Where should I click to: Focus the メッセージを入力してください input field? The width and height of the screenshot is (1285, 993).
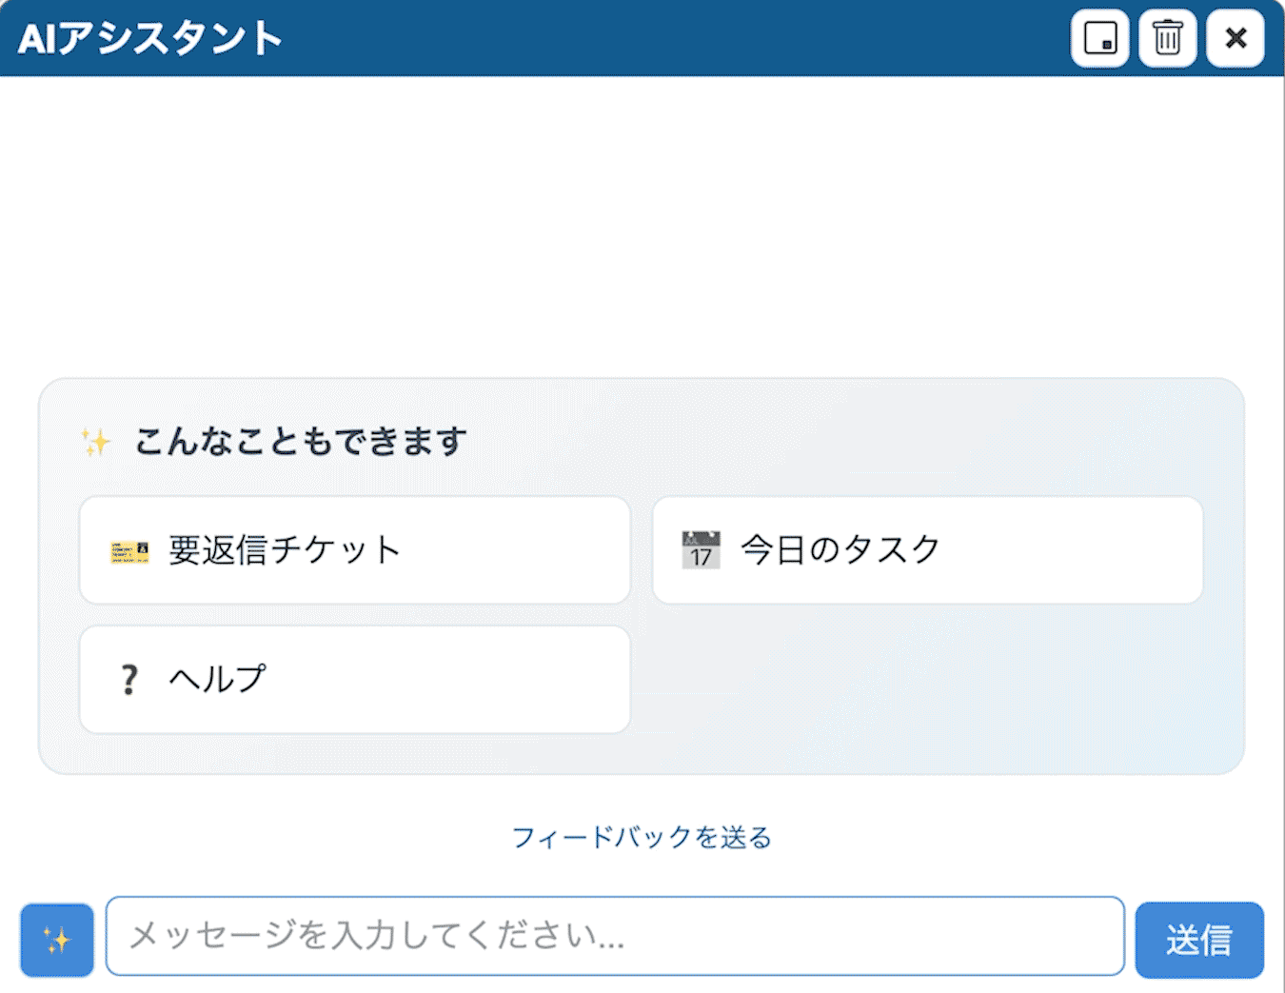tap(614, 936)
